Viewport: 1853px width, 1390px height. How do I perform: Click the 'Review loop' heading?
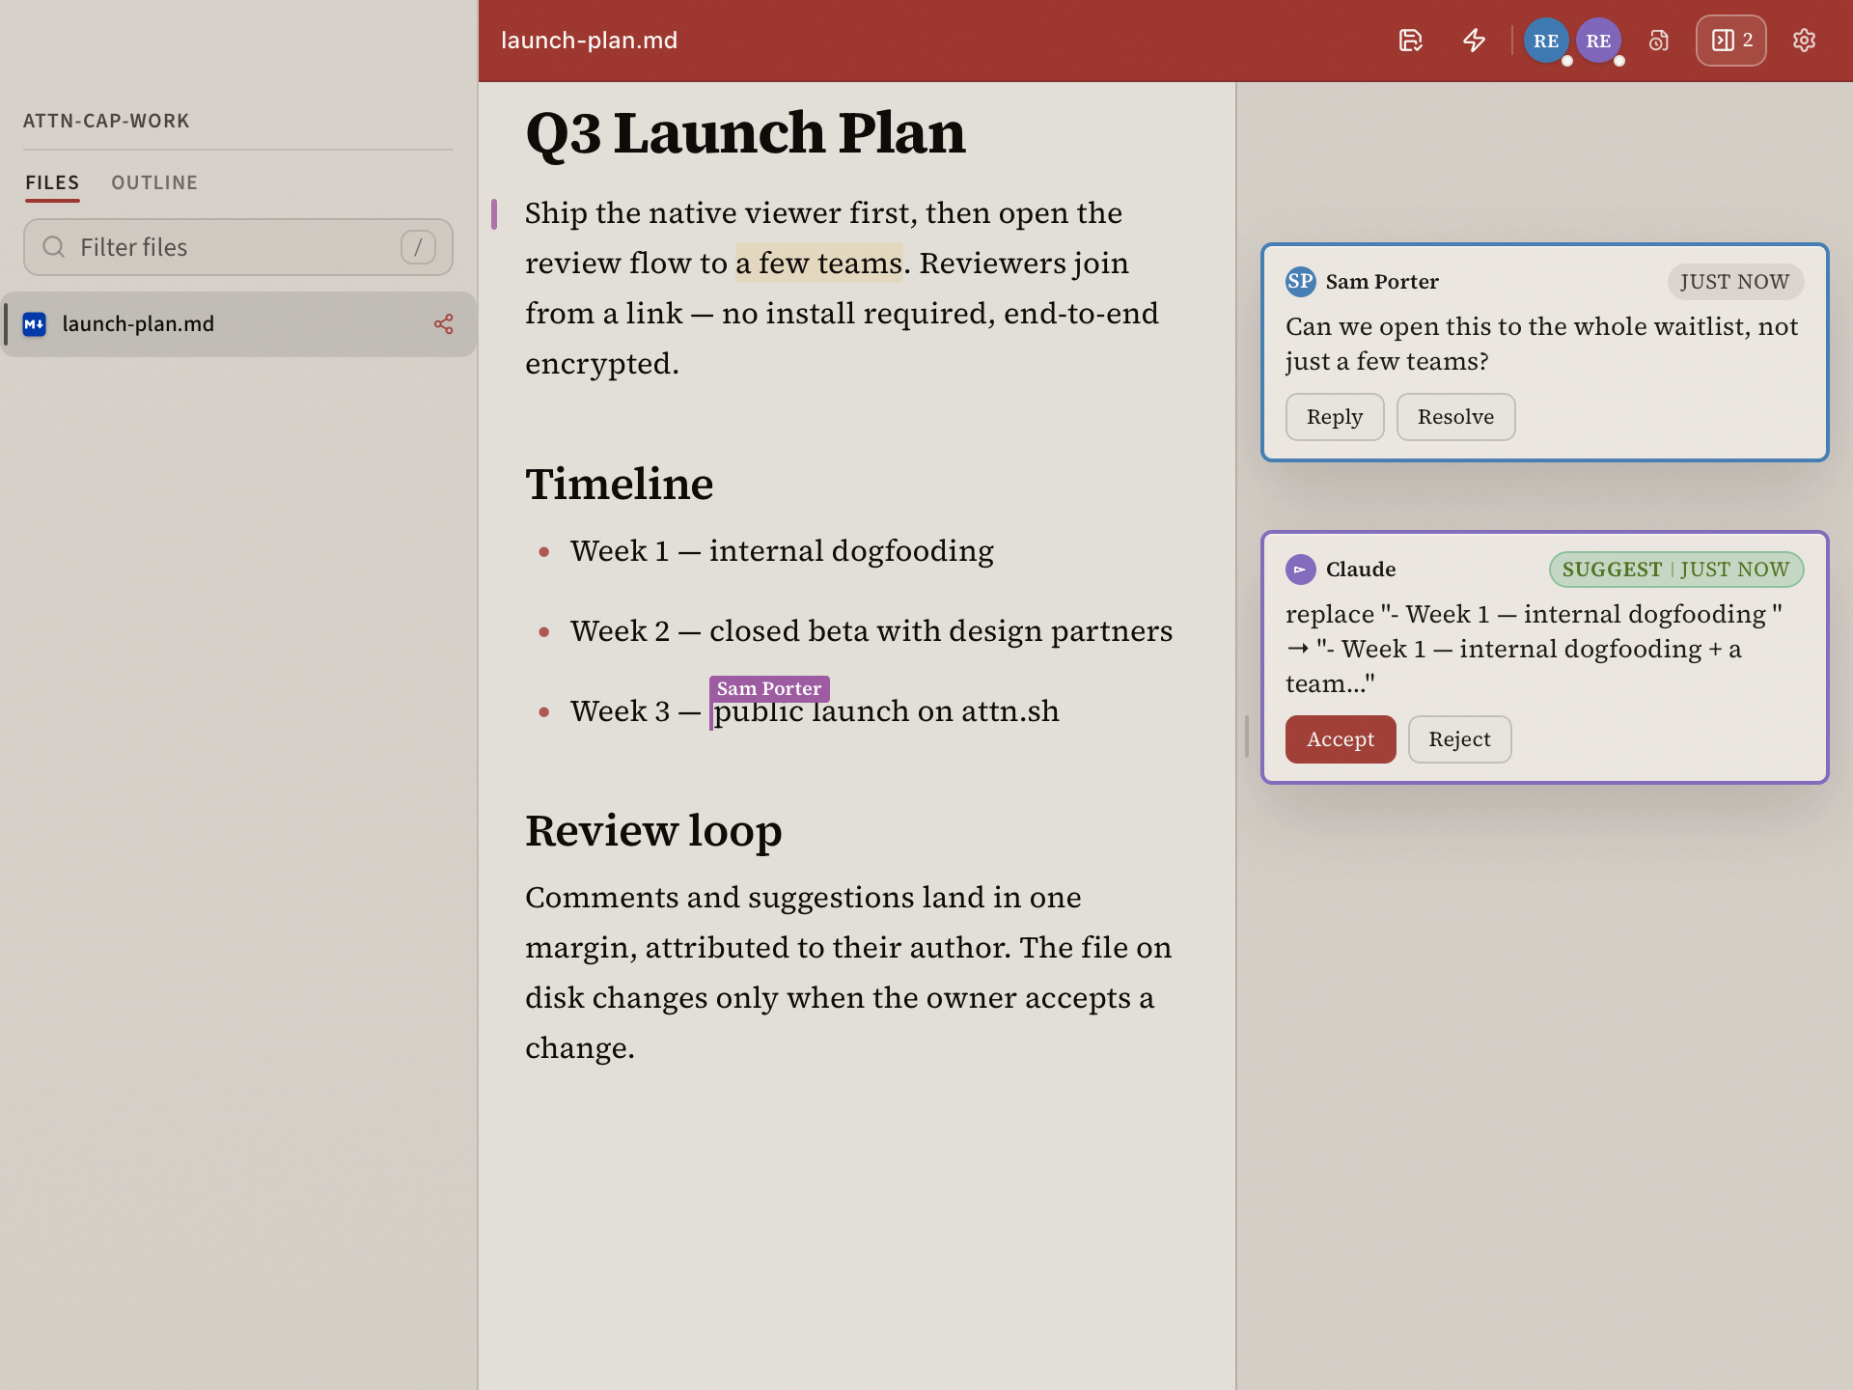(653, 830)
